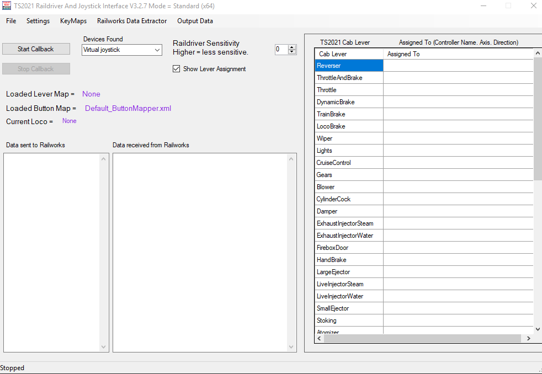Click the Cab Lever column header
The height and width of the screenshot is (374, 542).
[349, 54]
